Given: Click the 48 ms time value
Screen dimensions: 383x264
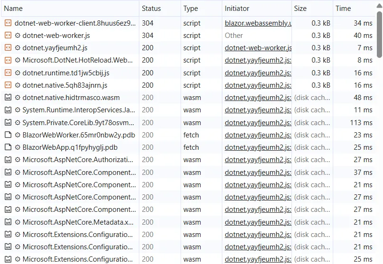Looking at the screenshot, I should [363, 98].
